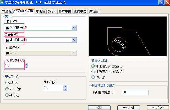Open the 変換単位 tab
This screenshot has width=170, height=110.
tap(80, 11)
